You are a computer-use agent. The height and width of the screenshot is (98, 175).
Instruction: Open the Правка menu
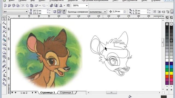coord(22,1)
